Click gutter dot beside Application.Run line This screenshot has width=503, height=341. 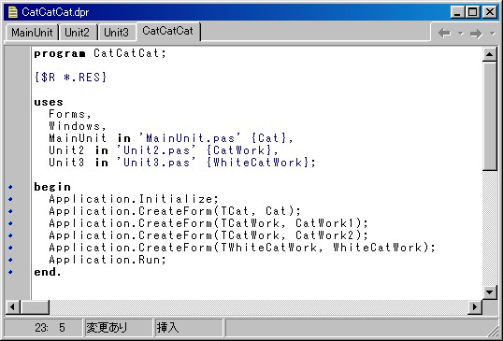[x=10, y=260]
